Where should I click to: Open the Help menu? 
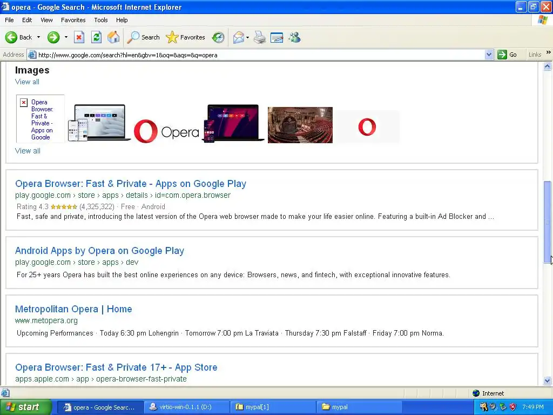[x=122, y=20]
